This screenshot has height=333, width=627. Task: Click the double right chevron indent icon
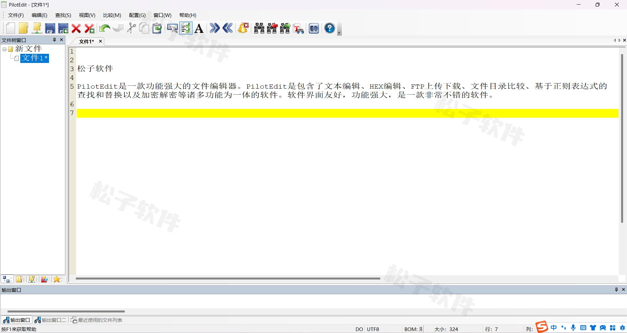[x=214, y=28]
